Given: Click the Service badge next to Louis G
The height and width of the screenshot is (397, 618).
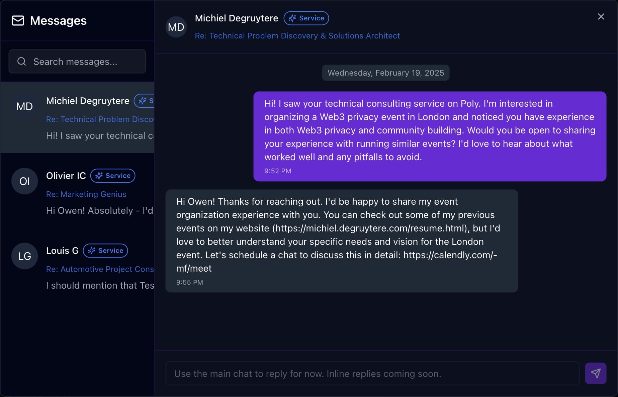Looking at the screenshot, I should point(105,251).
